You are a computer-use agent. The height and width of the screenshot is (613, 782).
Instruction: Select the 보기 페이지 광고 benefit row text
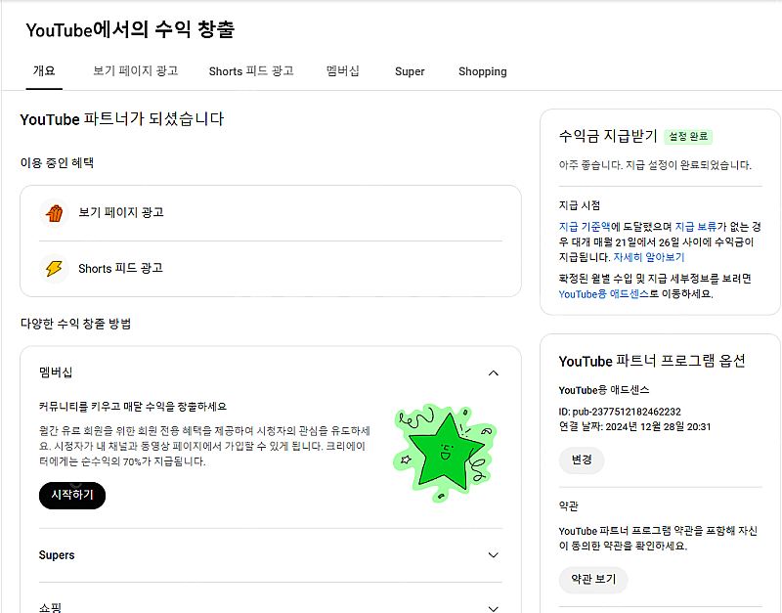pos(121,212)
